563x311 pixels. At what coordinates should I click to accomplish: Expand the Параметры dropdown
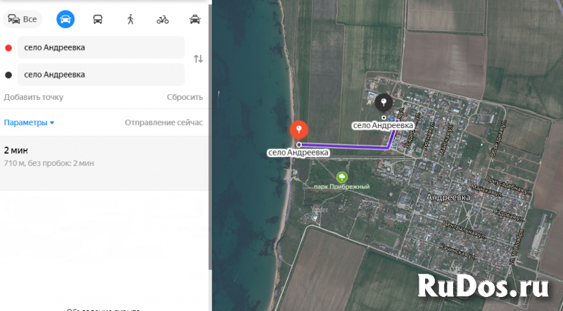click(29, 122)
